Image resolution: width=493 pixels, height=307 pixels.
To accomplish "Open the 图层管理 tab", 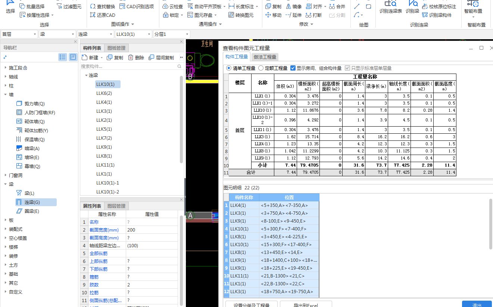I will (116, 206).
